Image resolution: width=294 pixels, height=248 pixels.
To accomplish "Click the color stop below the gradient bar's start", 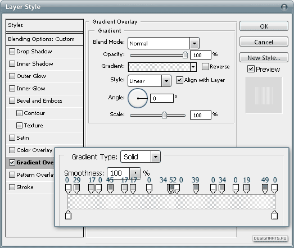I will point(68,214).
